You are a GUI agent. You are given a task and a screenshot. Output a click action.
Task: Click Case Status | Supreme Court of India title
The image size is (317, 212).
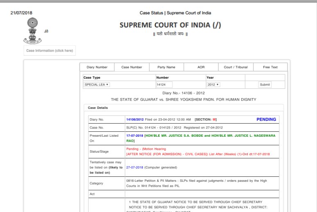175,13
